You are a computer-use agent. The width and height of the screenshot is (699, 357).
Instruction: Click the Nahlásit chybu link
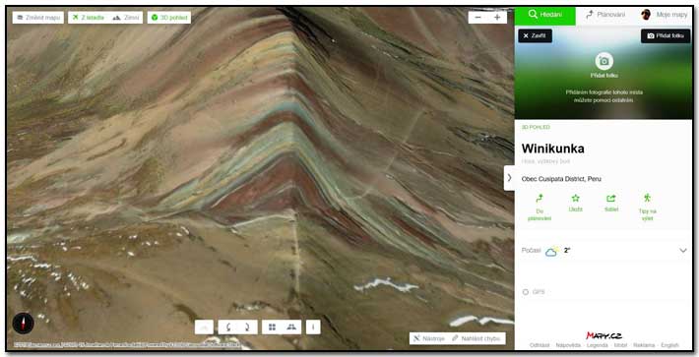tap(477, 338)
